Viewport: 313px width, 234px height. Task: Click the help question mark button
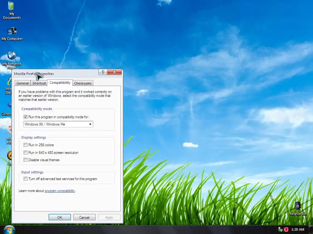103,72
